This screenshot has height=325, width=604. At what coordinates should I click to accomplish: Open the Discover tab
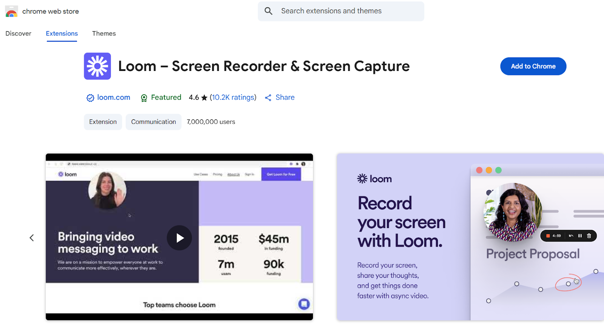18,34
